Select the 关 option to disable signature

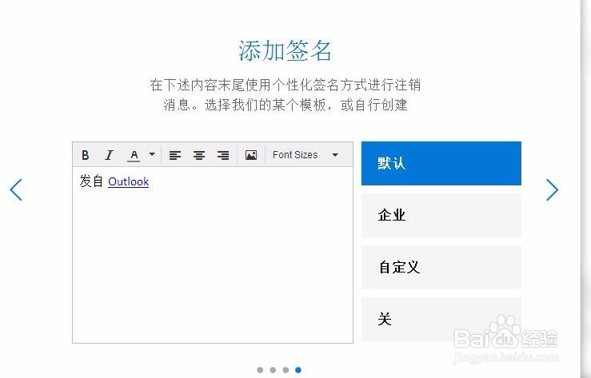(x=441, y=320)
